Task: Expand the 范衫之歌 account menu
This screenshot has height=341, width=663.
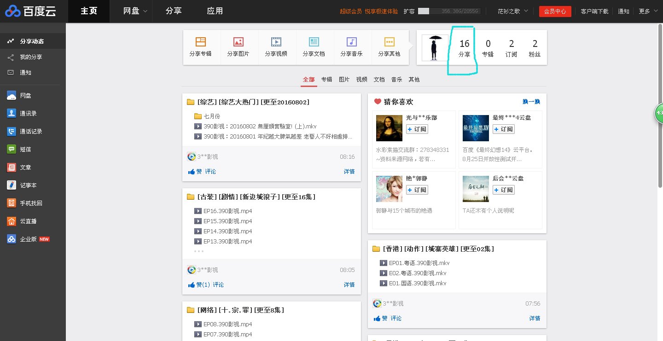Action: click(512, 11)
